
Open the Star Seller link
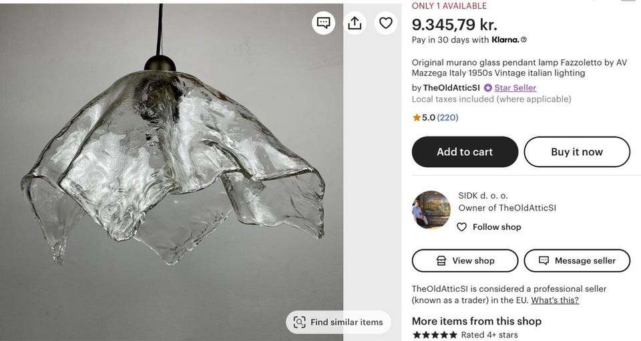click(515, 88)
